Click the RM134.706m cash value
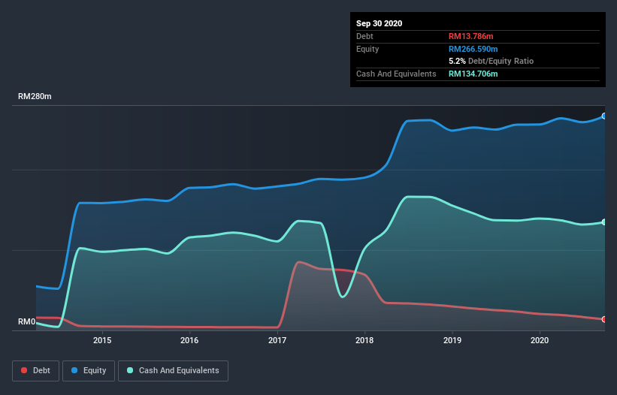Screen dimensions: 617x395 pos(473,74)
